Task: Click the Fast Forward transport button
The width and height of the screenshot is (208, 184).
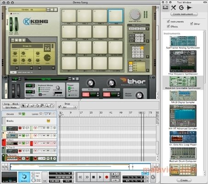Action: 87,177
